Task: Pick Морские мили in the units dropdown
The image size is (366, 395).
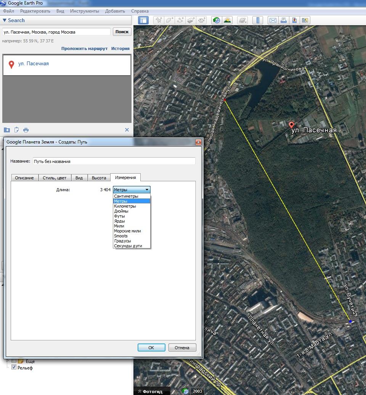Action: click(127, 231)
